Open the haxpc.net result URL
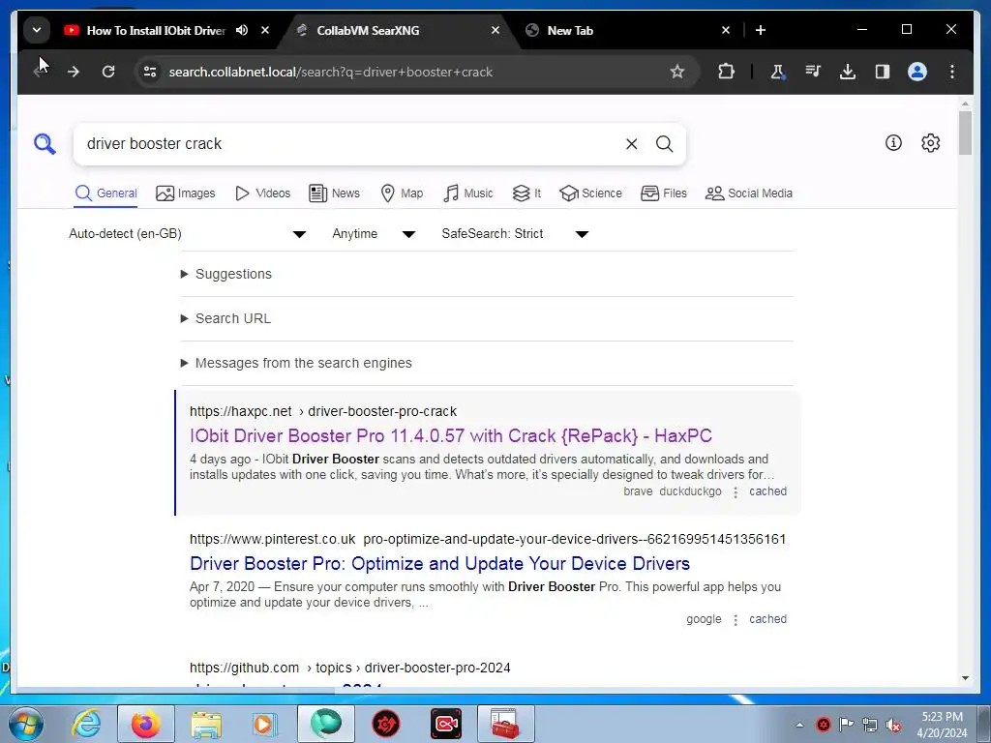Image resolution: width=991 pixels, height=743 pixels. tap(323, 411)
